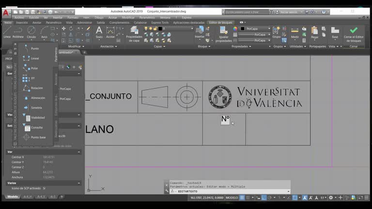Toggle ortho mode in status bar

264,197
